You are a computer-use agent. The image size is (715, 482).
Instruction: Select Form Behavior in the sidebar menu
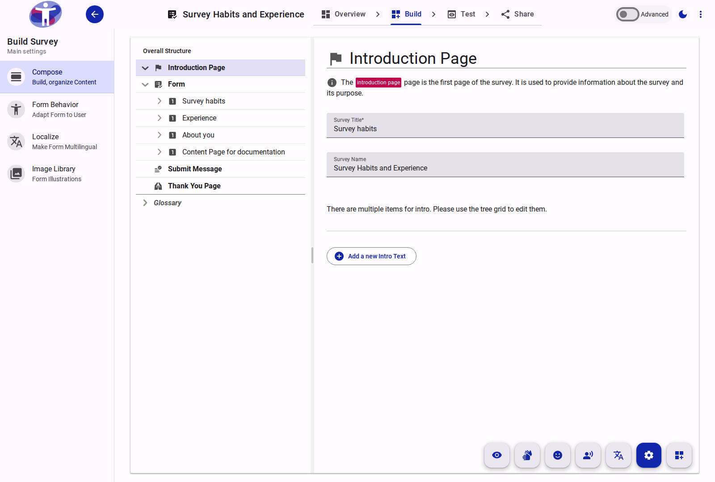click(57, 109)
